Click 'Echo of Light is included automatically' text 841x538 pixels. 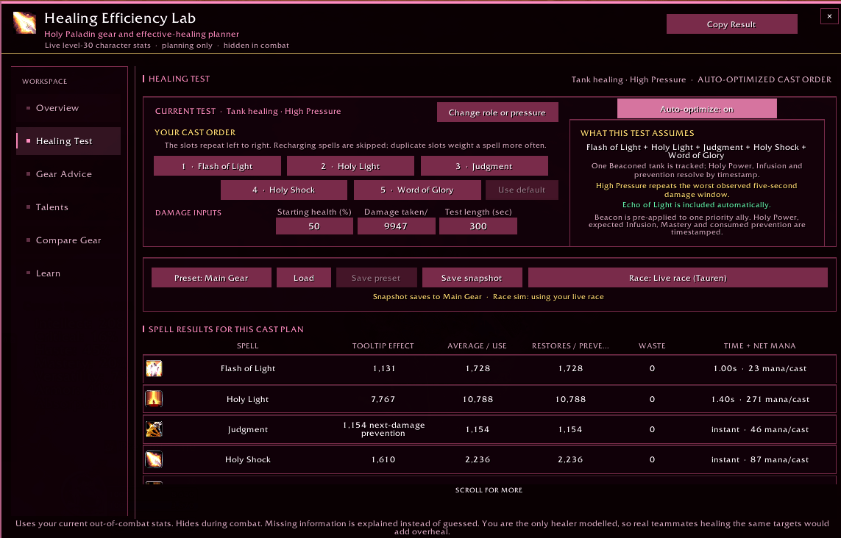(696, 205)
